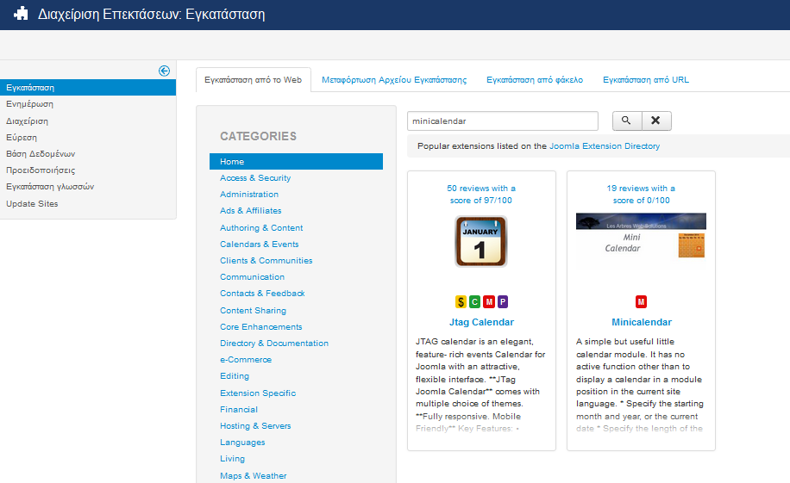This screenshot has width=790, height=483.
Task: Click the Minicalendar banner image
Action: coord(641,235)
